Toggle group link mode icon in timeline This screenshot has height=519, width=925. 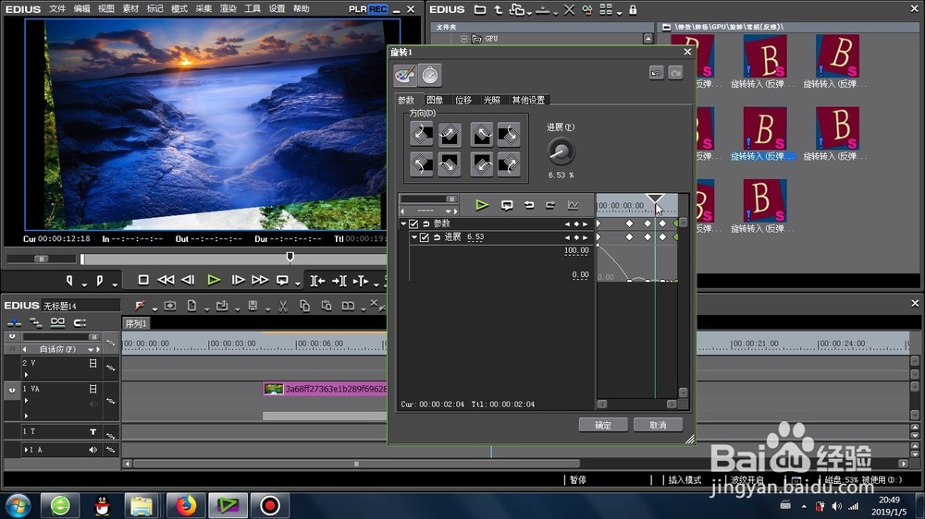(x=57, y=322)
